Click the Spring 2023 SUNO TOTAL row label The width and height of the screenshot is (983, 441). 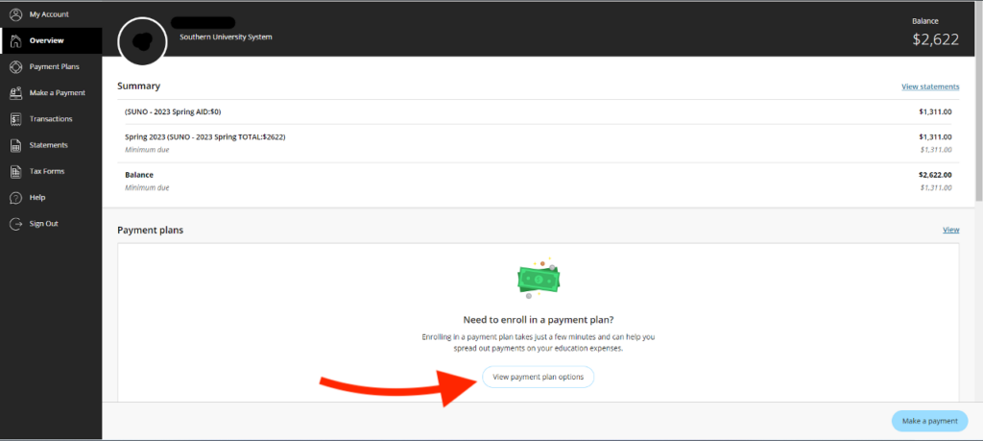click(x=205, y=136)
